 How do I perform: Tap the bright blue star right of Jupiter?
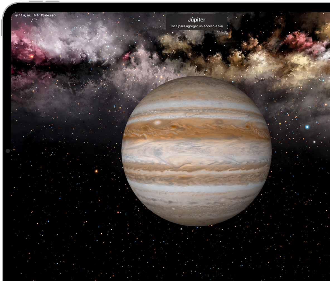(x=307, y=127)
